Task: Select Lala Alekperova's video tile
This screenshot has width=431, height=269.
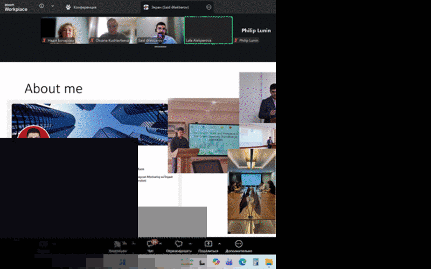Action: [x=208, y=30]
